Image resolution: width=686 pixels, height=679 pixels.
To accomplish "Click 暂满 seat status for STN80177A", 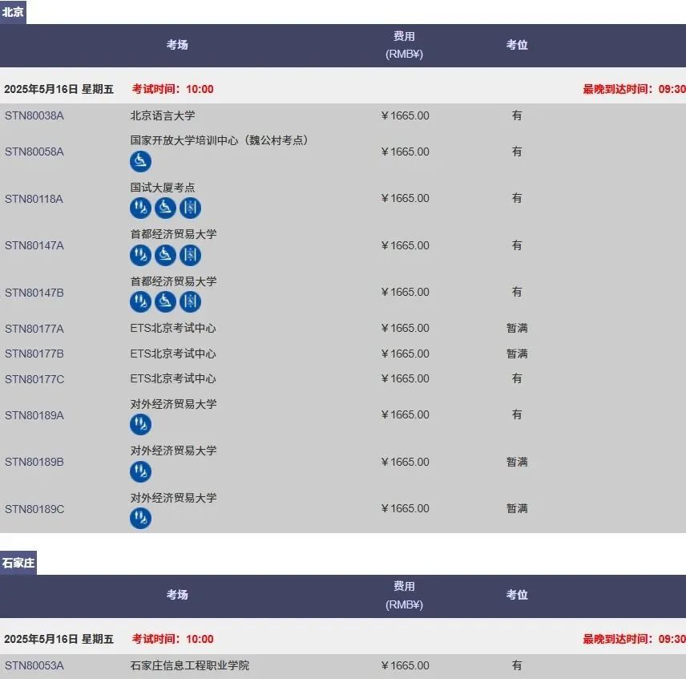I will [517, 328].
